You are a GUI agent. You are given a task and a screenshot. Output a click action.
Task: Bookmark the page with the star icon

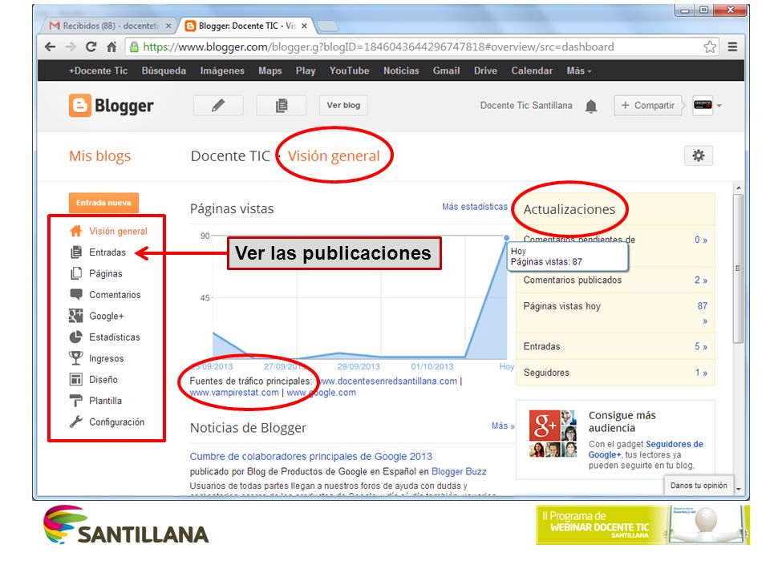(710, 47)
